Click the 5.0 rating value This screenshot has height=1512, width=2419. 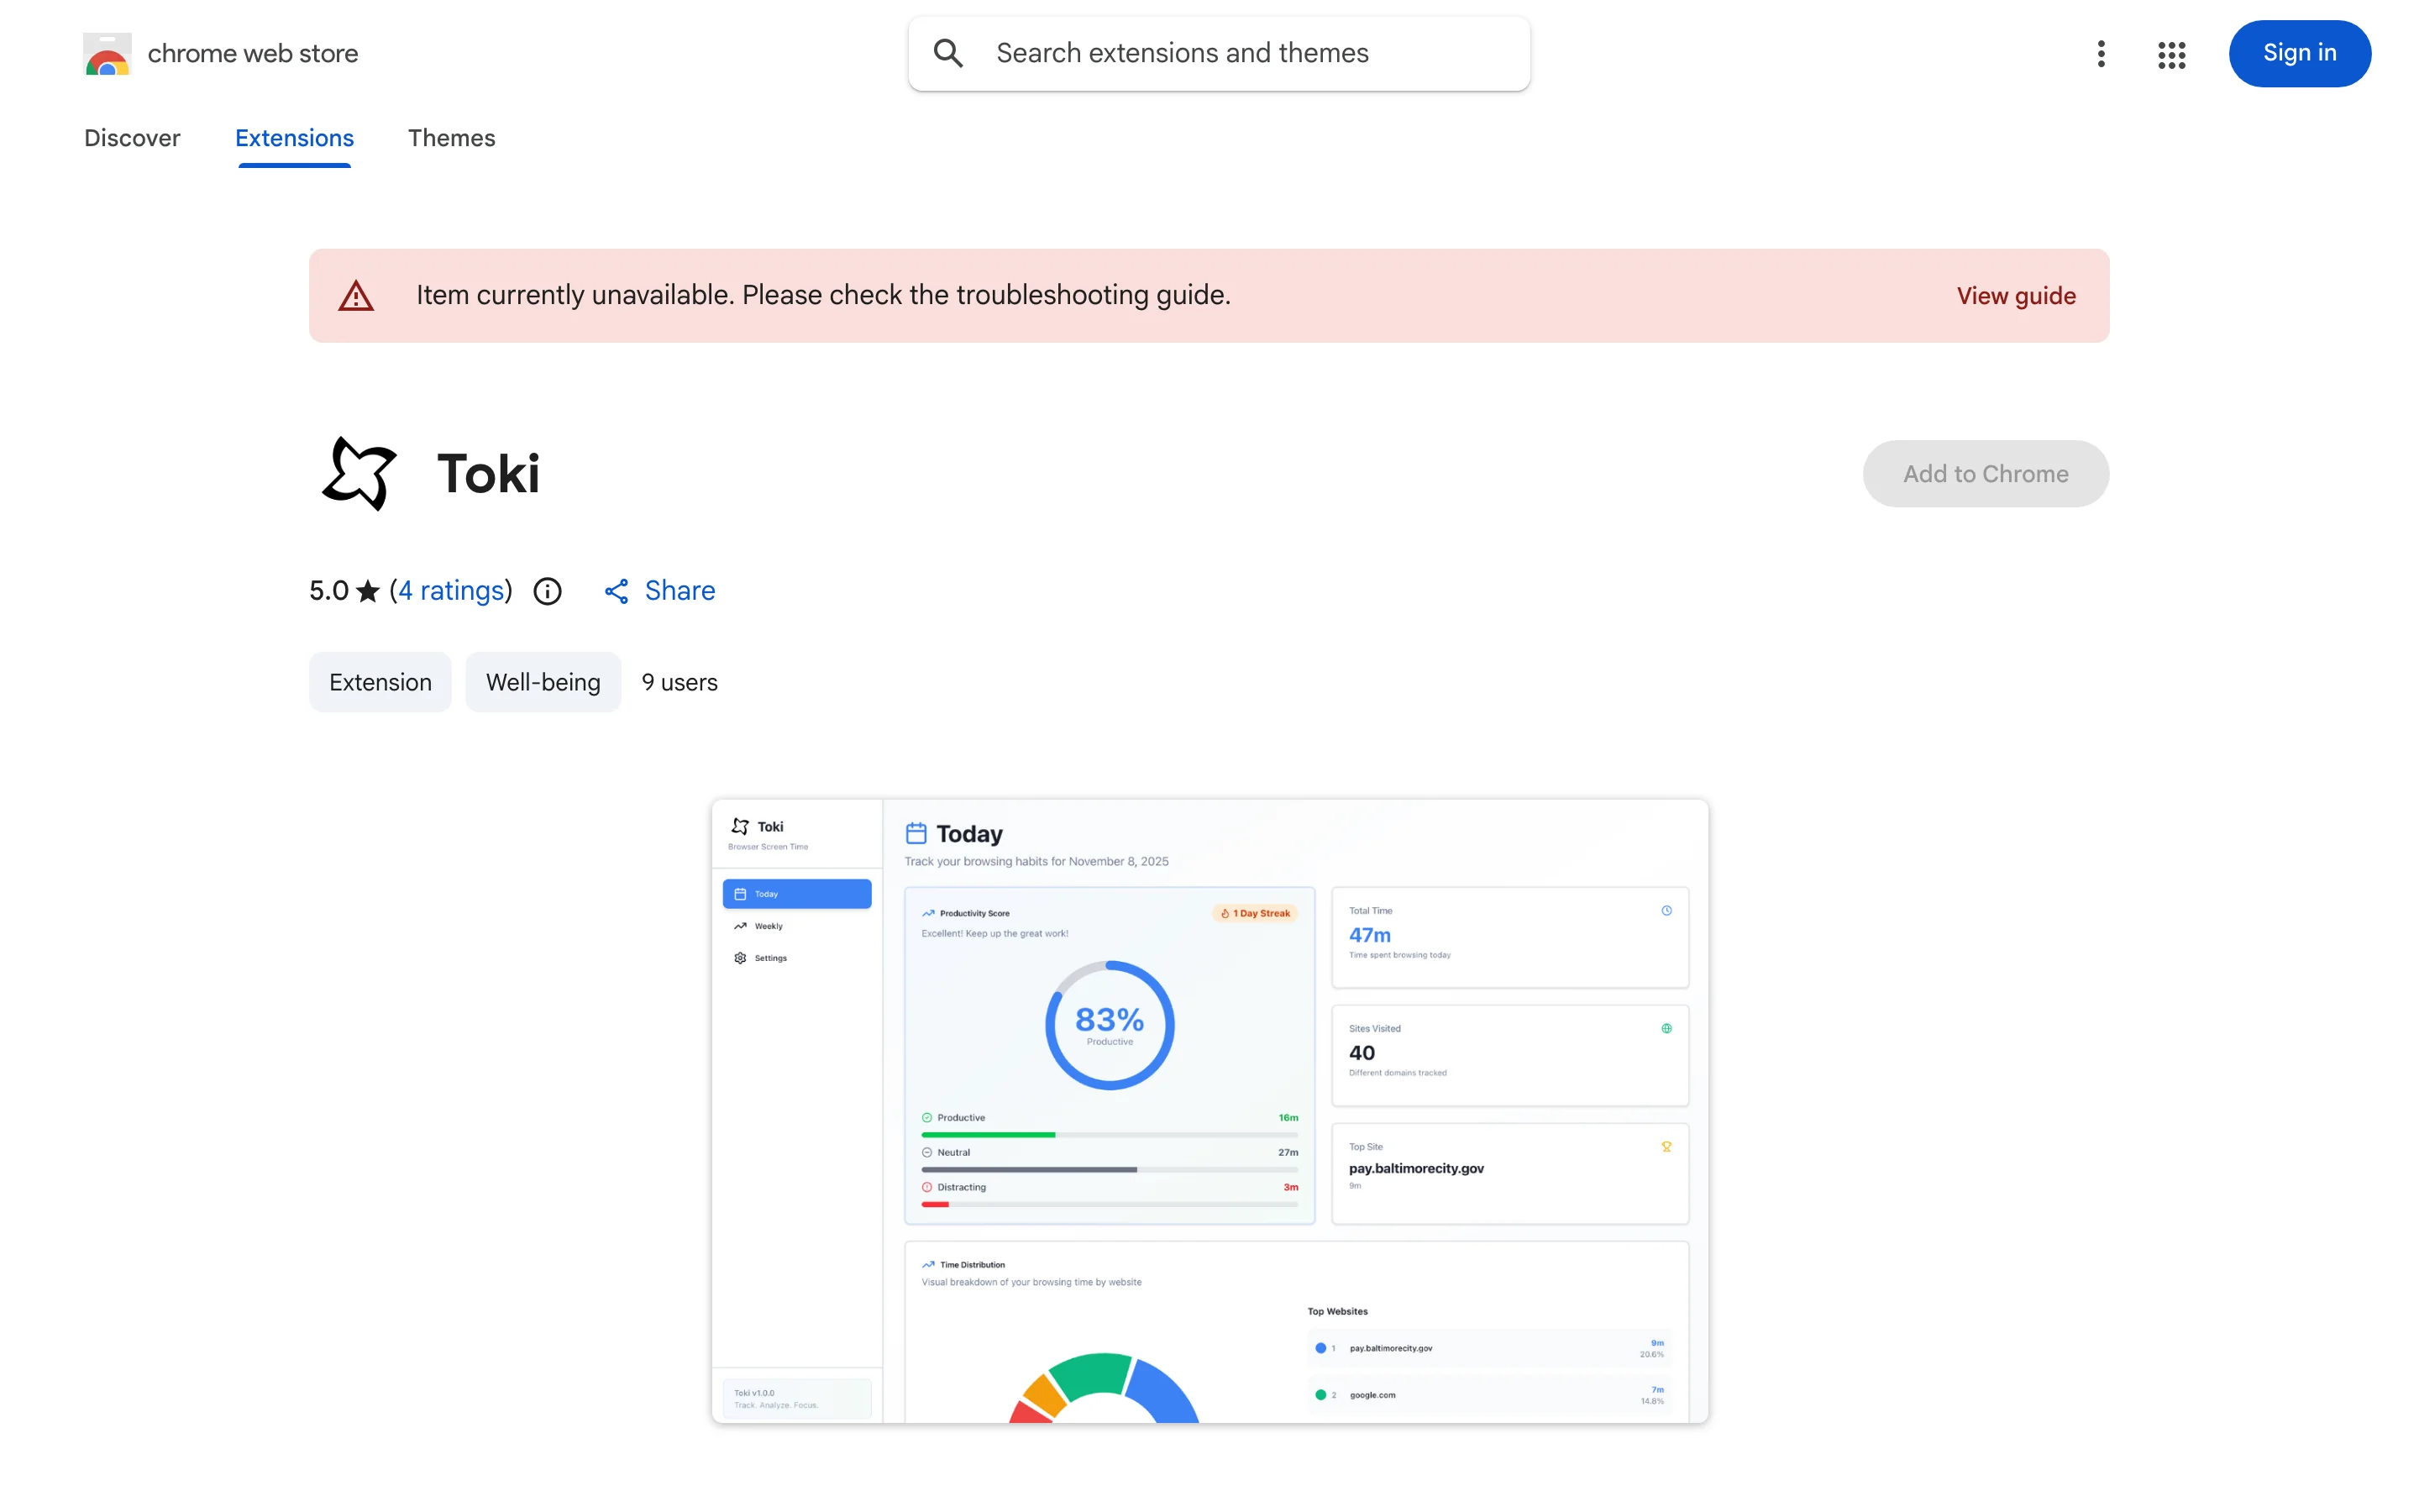(329, 591)
